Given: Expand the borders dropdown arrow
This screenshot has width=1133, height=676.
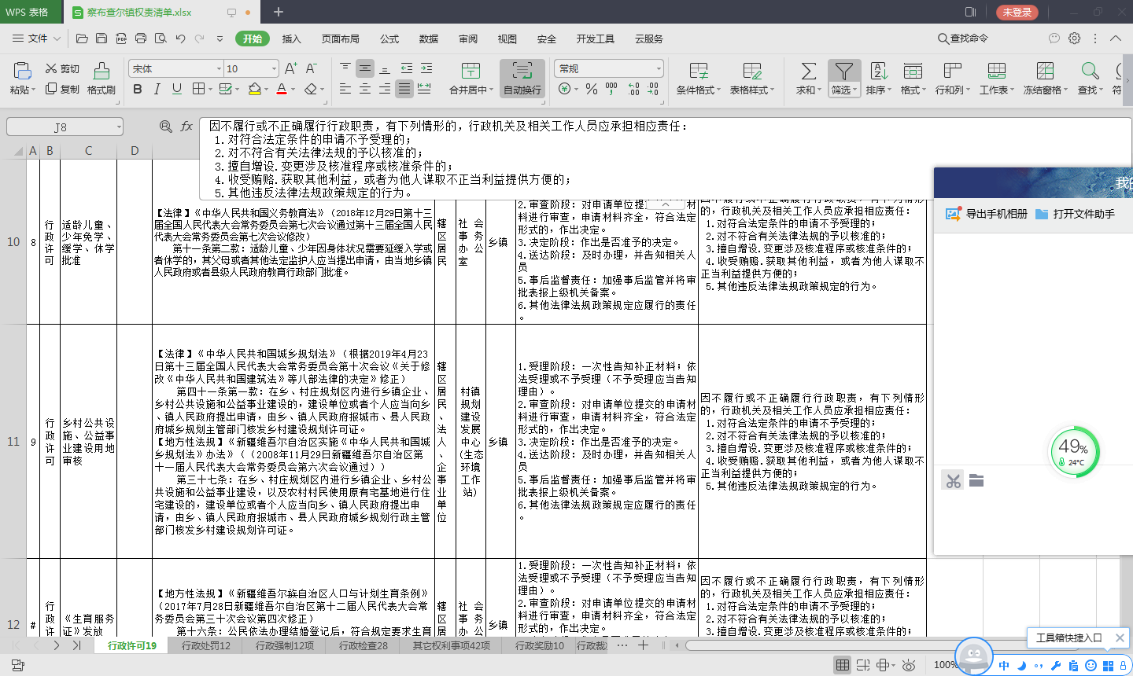Looking at the screenshot, I should pos(210,90).
